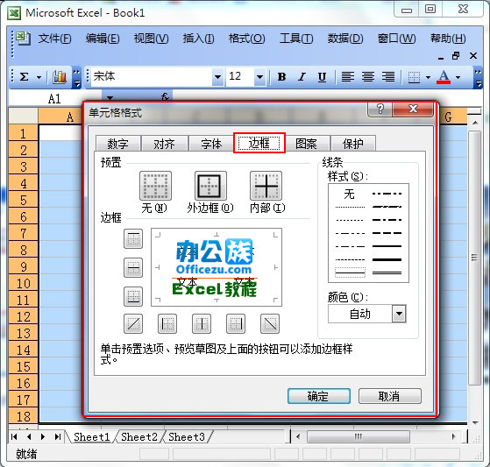490x467 pixels.
Task: Center text with toolbar icon
Action: coord(368,76)
